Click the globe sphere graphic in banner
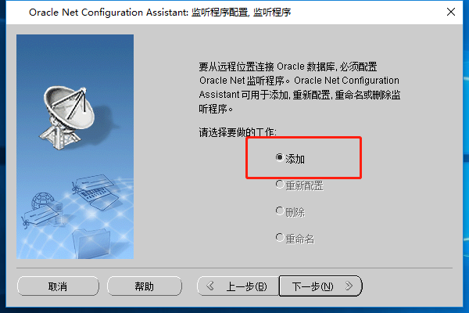Viewport: 469px width, 313px height. coord(42,201)
